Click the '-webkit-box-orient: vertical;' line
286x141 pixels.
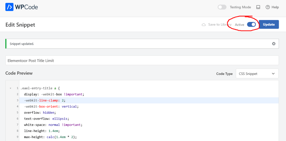click(x=51, y=107)
